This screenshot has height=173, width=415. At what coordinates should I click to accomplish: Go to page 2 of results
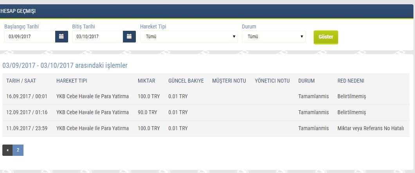tap(18, 150)
